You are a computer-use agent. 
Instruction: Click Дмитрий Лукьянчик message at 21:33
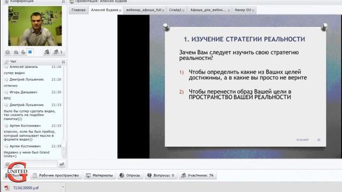30,115
